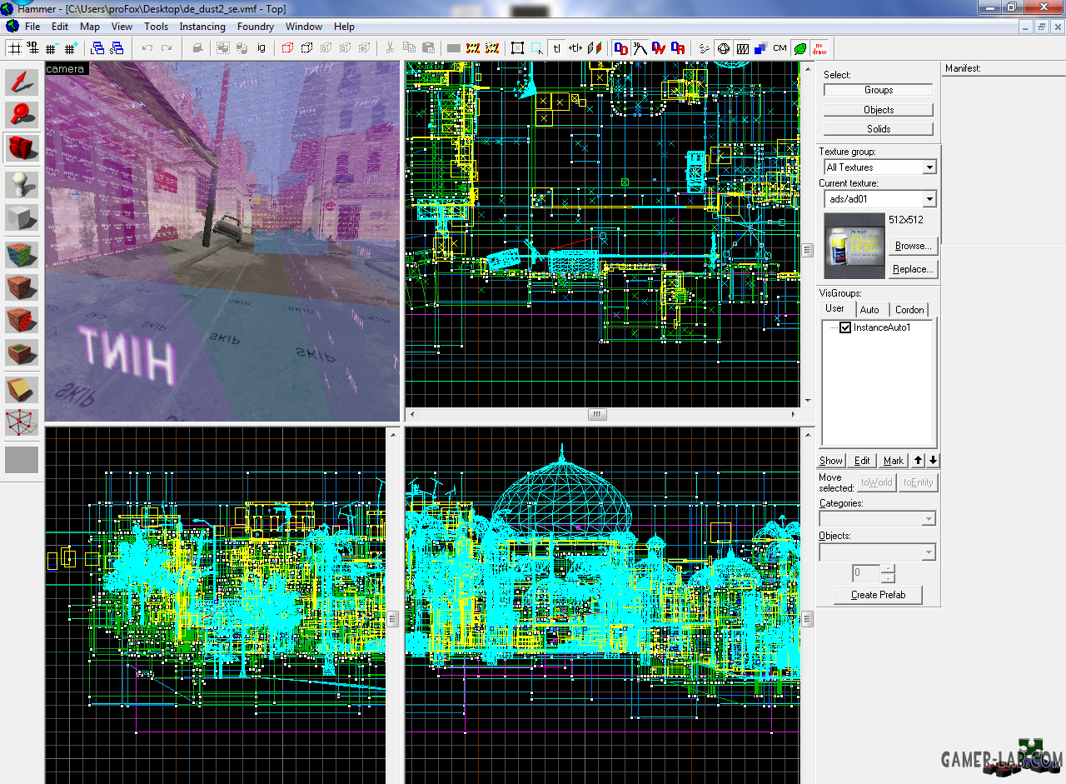Screen dimensions: 1066x784
Task: Click the Paste clipboard icon
Action: tap(429, 48)
